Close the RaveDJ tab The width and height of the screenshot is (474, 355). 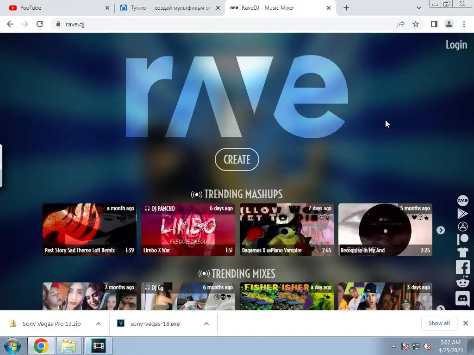coord(329,8)
